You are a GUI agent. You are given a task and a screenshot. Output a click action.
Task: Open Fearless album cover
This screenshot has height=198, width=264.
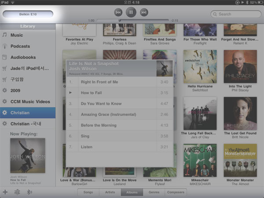(120, 29)
